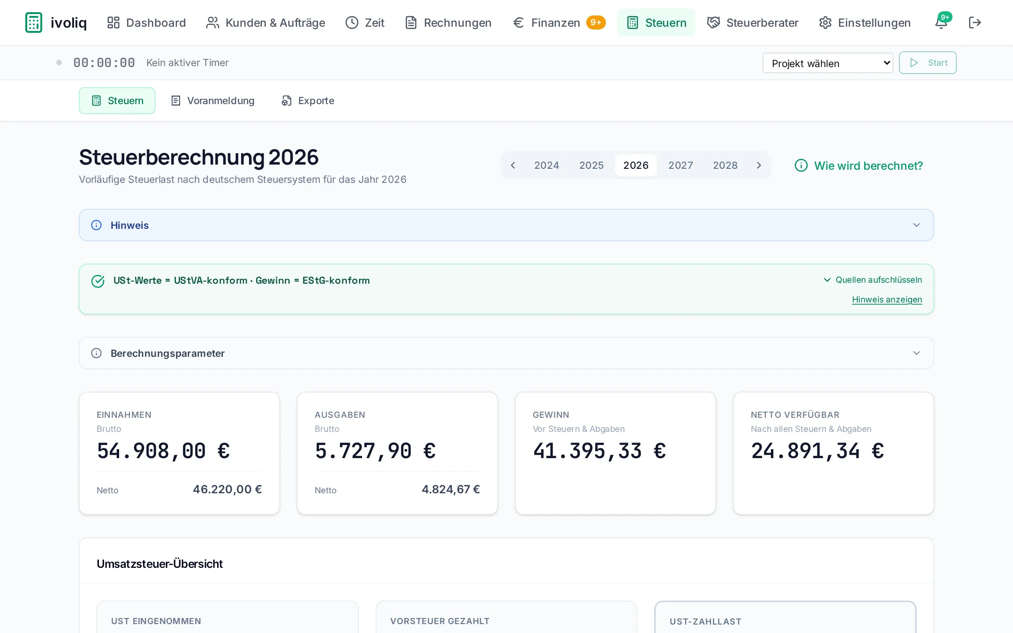Open notifications bell icon
The width and height of the screenshot is (1013, 633).
point(941,23)
